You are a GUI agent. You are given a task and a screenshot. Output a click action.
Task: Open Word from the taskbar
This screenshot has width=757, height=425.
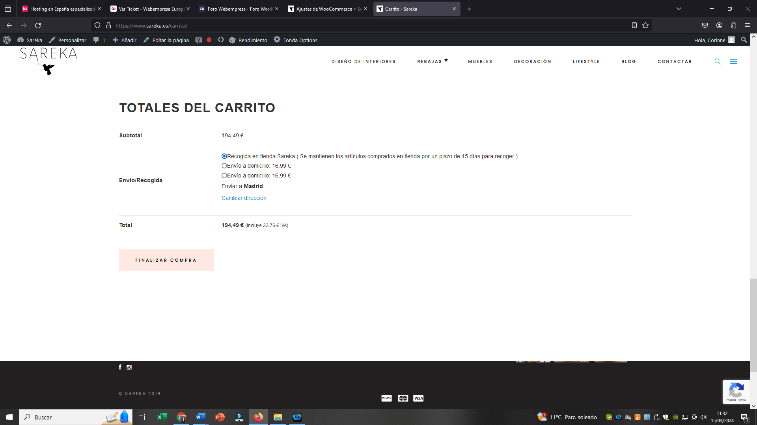coord(201,417)
